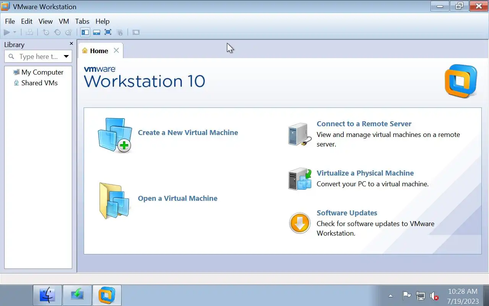Open the File menu
489x306 pixels.
click(x=10, y=21)
